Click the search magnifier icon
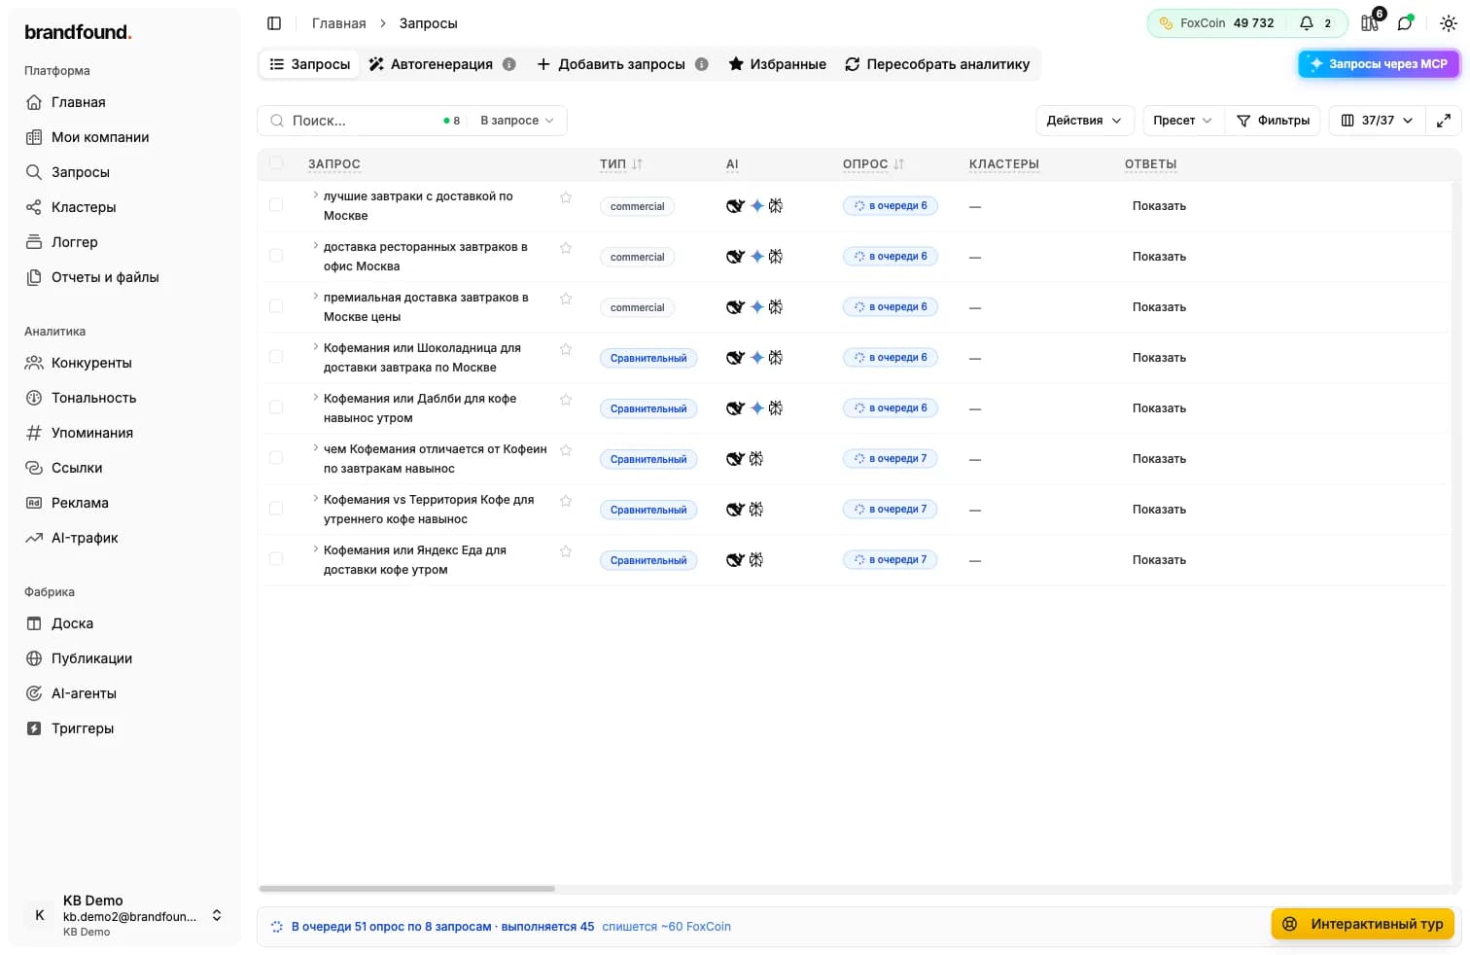1470x955 pixels. pyautogui.click(x=277, y=121)
